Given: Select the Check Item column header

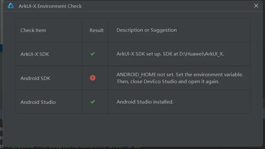Looking at the screenshot, I should pyautogui.click(x=33, y=30).
